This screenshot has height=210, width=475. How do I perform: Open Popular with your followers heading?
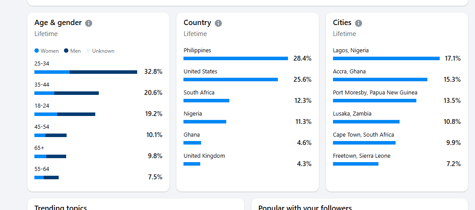pyautogui.click(x=305, y=207)
